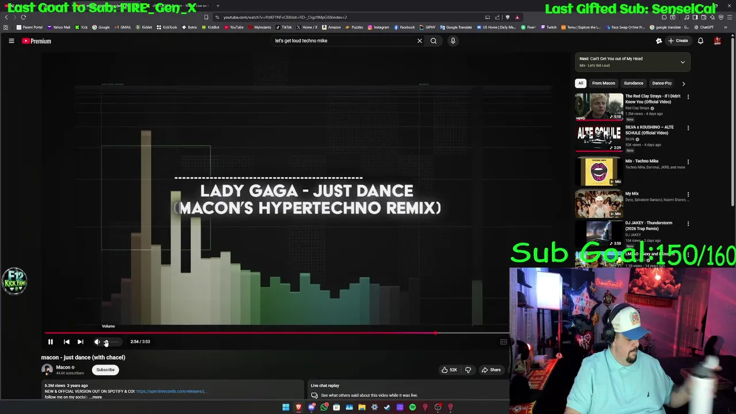Open the 'Instagram' bookmark
The image size is (736, 414).
(x=378, y=27)
